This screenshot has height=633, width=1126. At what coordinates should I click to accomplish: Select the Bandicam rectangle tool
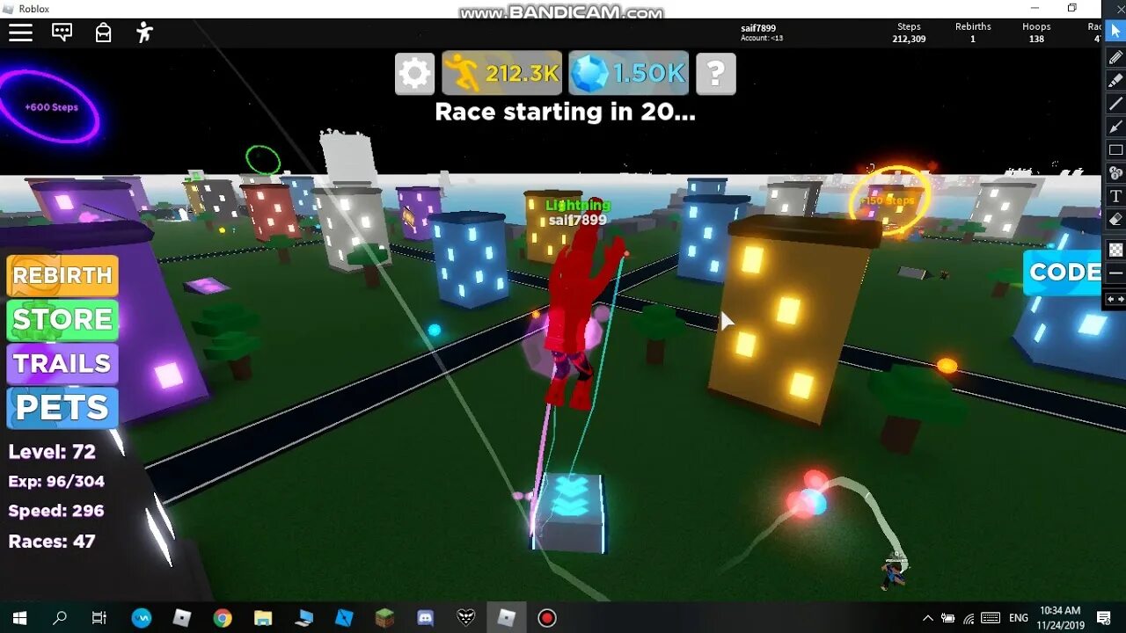click(1115, 149)
